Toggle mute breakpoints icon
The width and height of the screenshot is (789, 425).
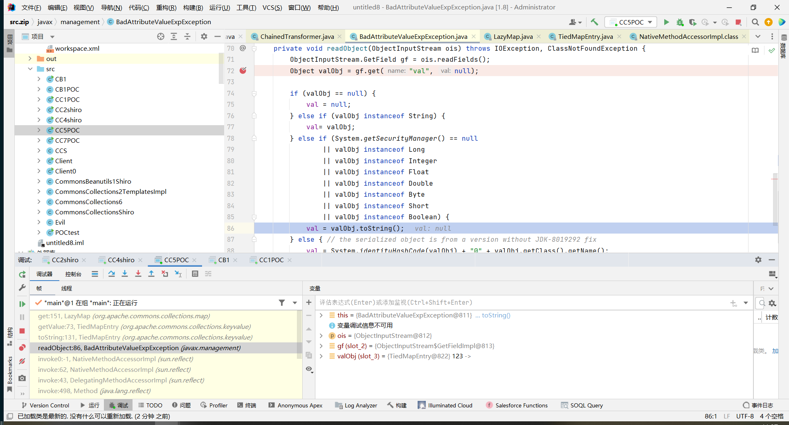click(22, 361)
